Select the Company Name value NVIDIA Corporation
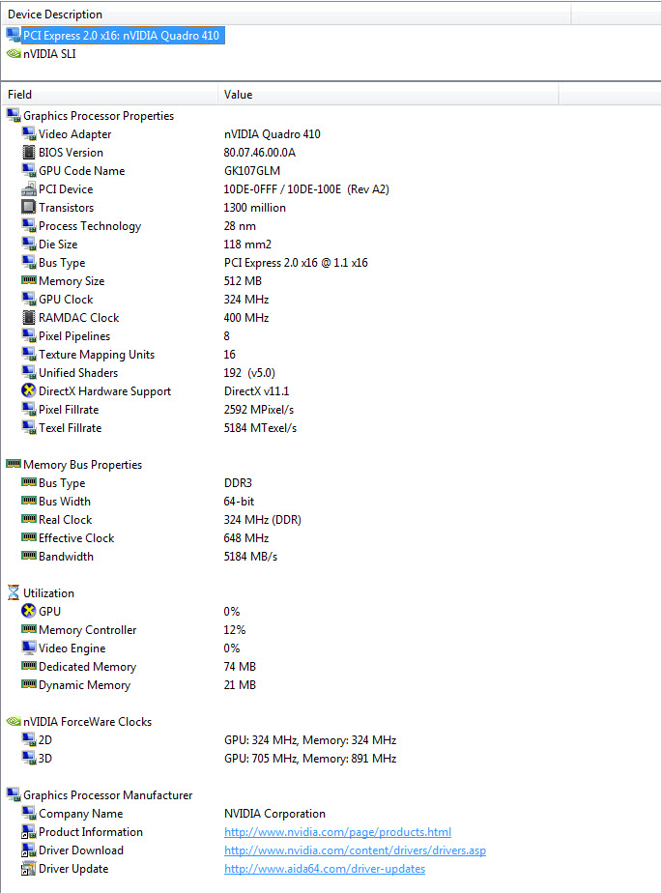 click(274, 814)
